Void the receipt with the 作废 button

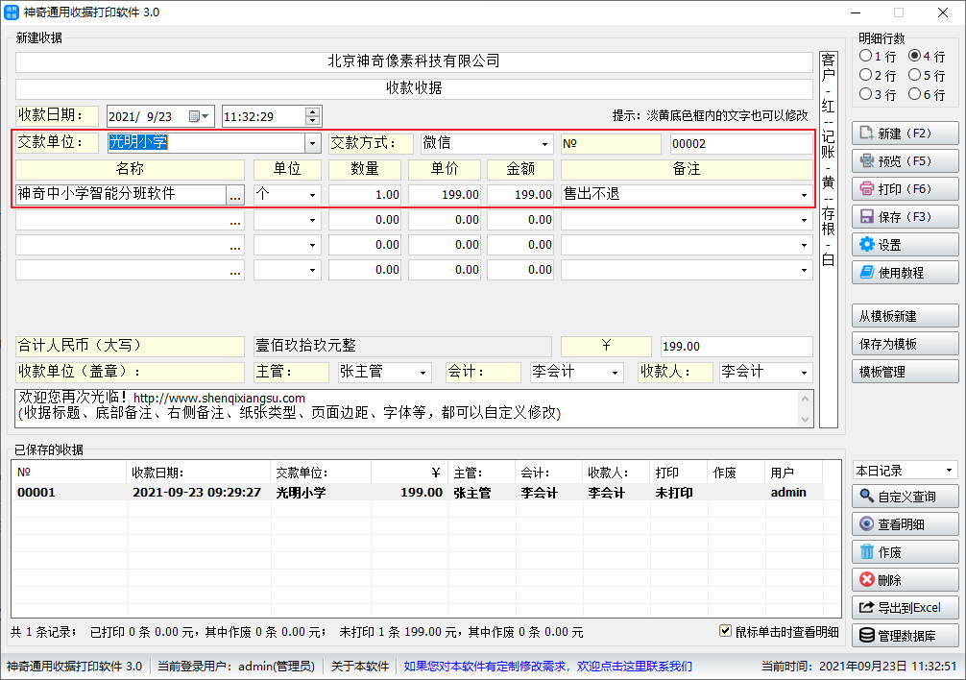905,552
